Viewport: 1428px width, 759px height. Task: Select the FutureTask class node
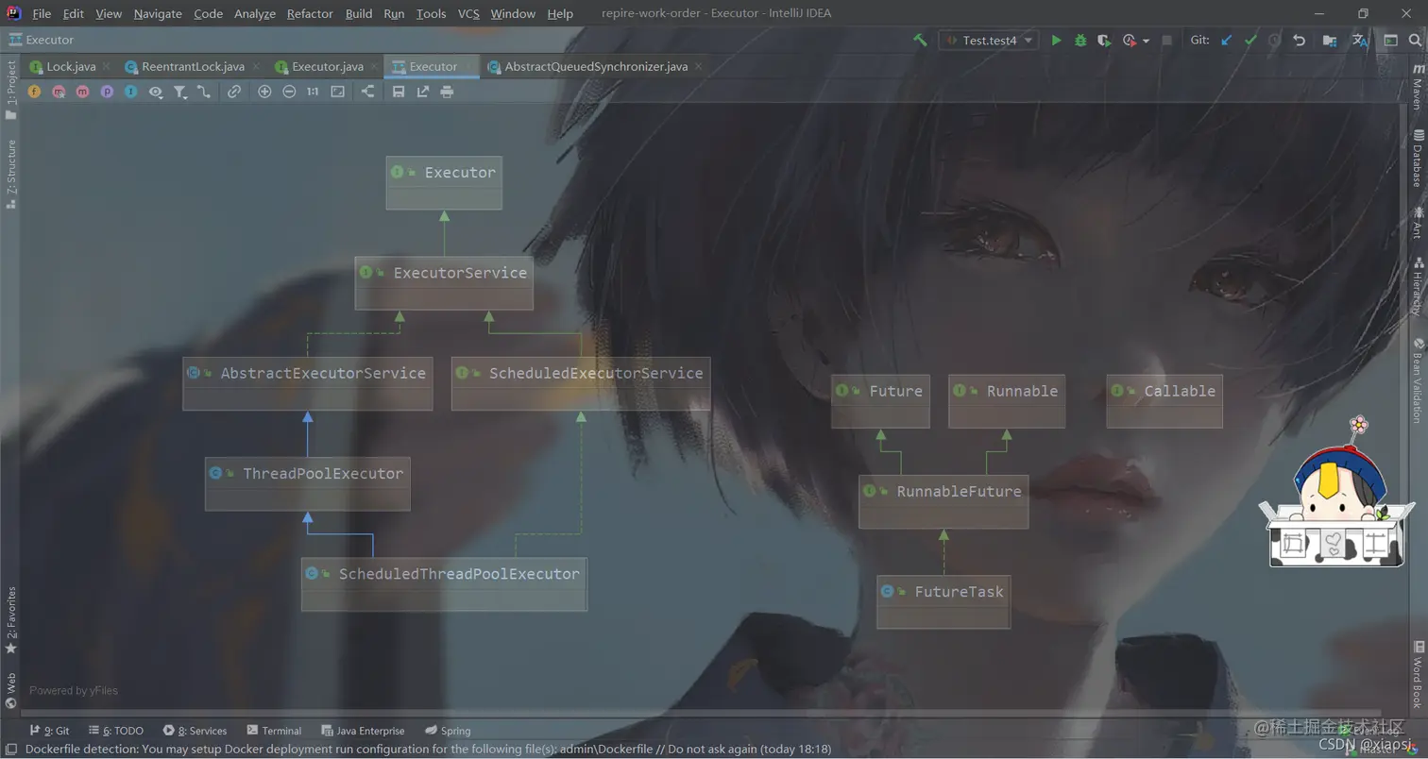coord(943,601)
